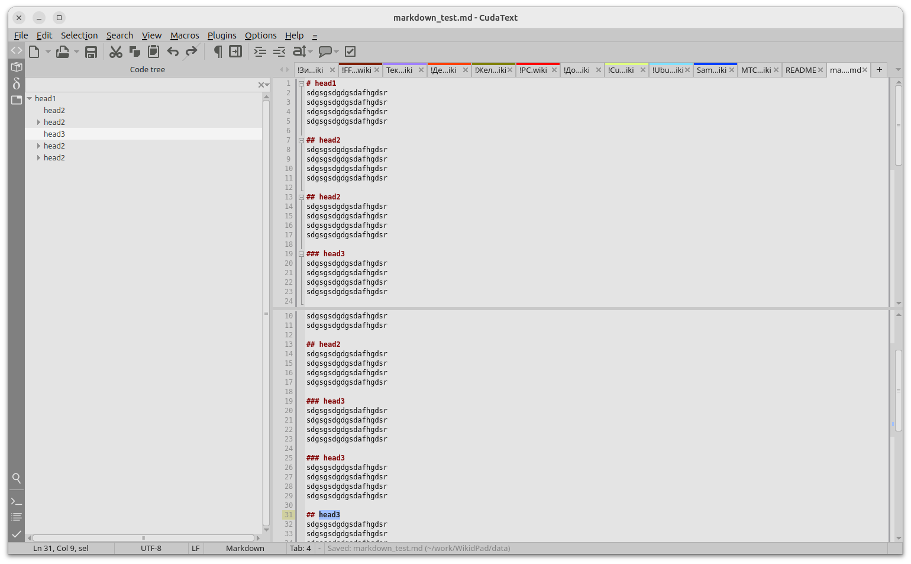Open the Console panel from sidebar
Image resolution: width=911 pixels, height=564 pixels.
(17, 501)
